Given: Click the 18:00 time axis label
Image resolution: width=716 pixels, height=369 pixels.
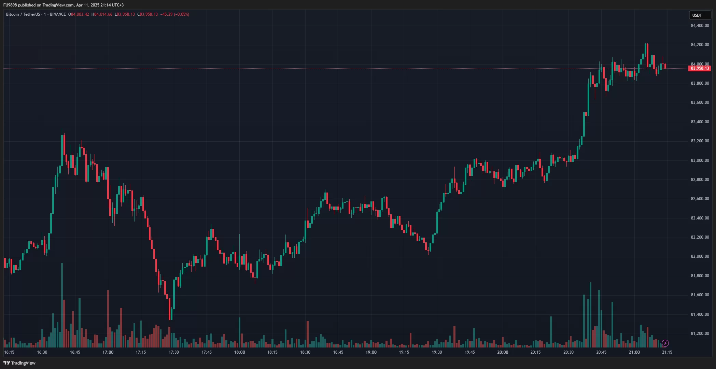Looking at the screenshot, I should (x=239, y=352).
